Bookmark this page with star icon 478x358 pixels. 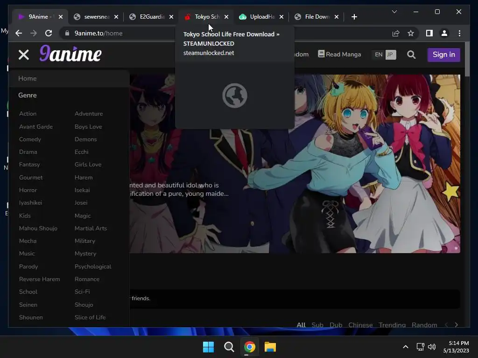point(411,33)
